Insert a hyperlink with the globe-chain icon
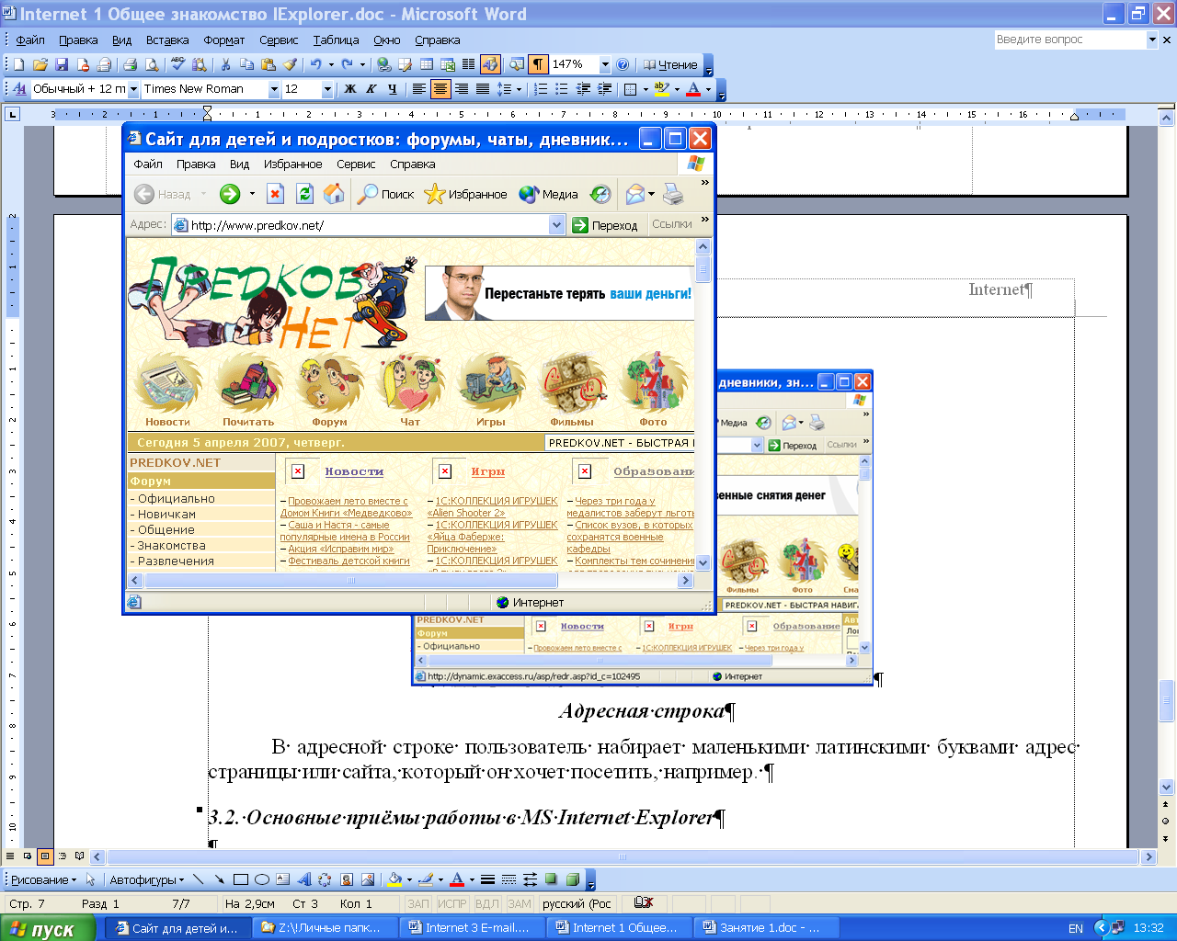Viewport: 1177px width, 941px height. (x=384, y=64)
